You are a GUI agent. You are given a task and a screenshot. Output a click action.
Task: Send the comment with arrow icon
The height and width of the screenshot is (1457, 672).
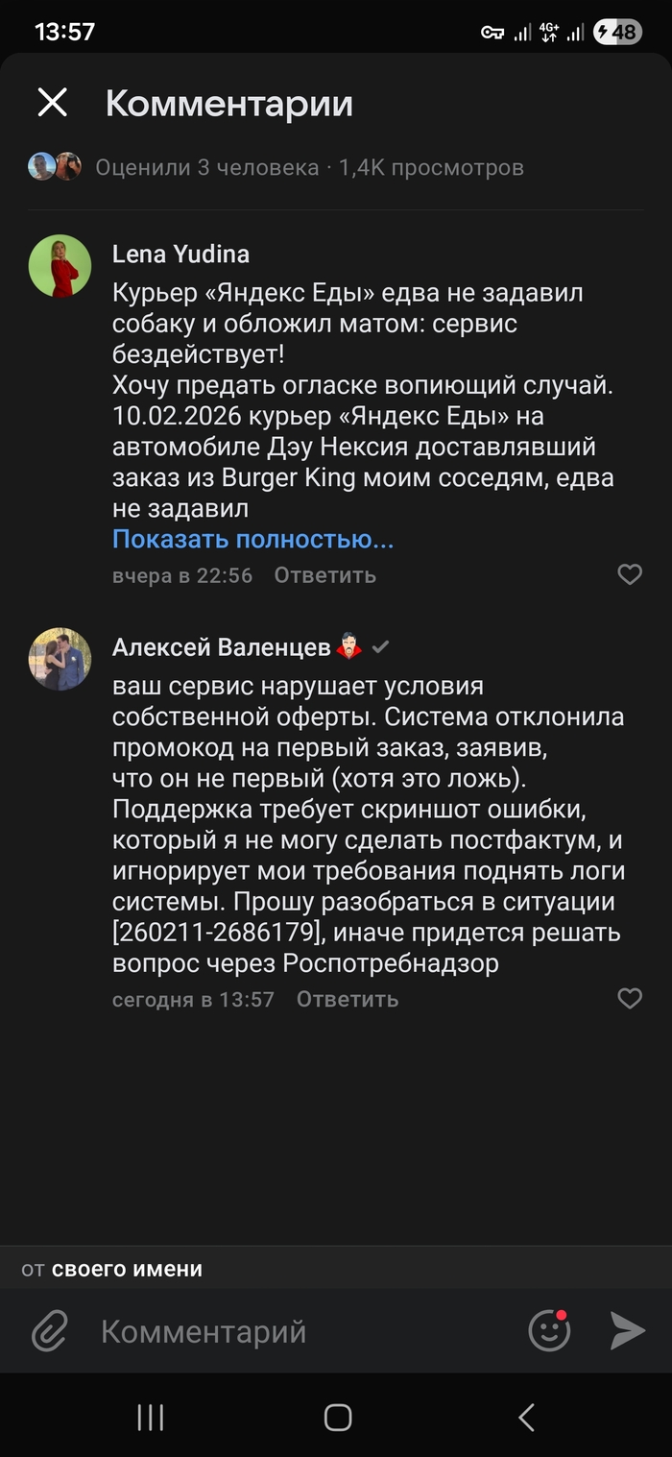(x=627, y=1331)
